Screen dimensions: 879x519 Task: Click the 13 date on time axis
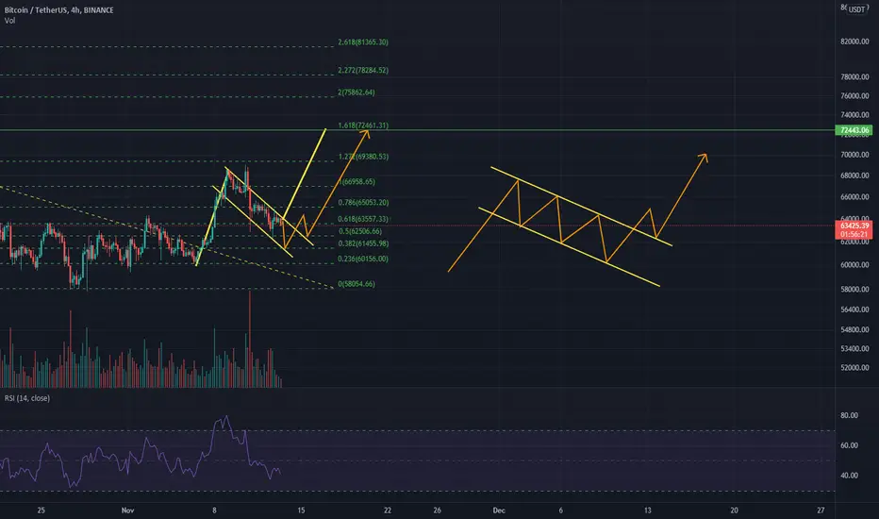648,510
